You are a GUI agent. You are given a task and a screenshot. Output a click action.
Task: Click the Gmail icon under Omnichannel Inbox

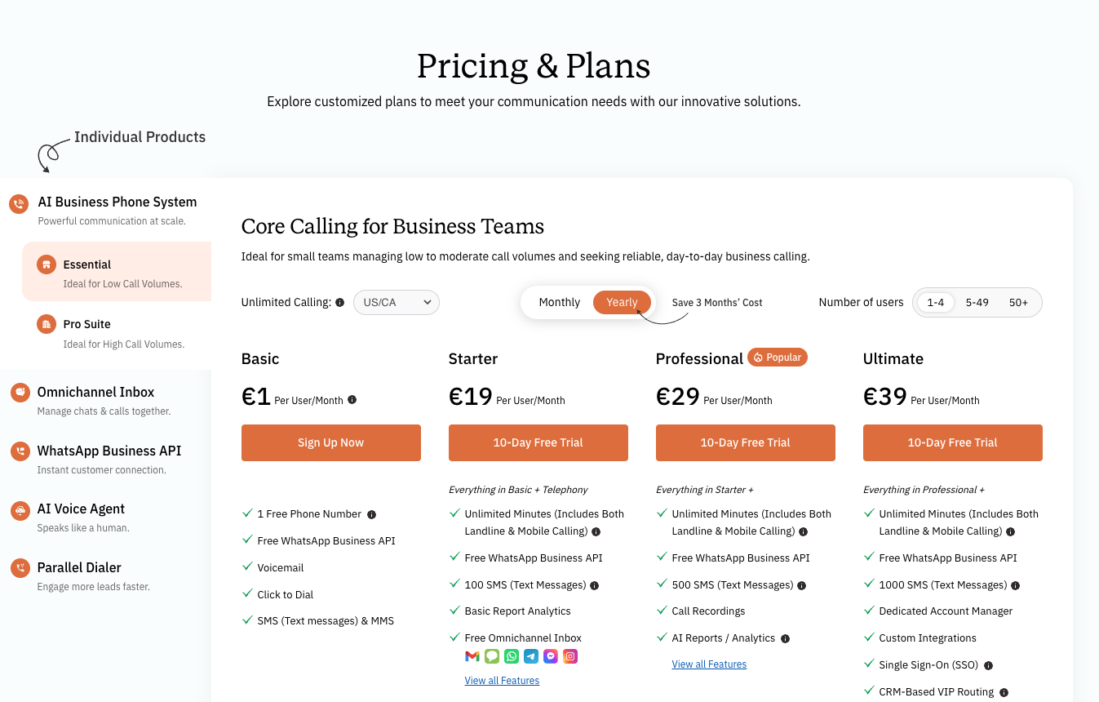coord(472,656)
